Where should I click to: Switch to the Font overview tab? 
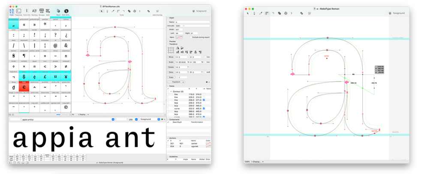12,12
